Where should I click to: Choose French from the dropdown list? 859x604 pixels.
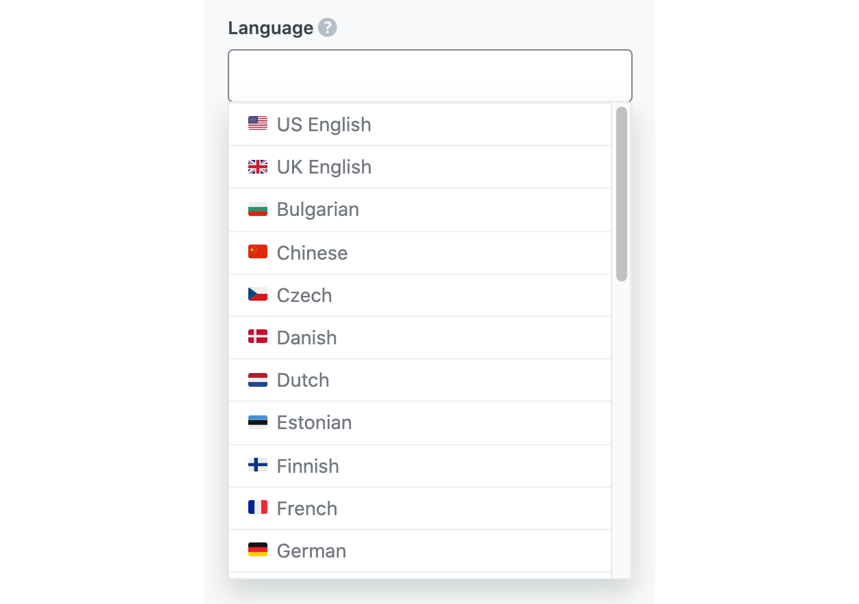(420, 508)
